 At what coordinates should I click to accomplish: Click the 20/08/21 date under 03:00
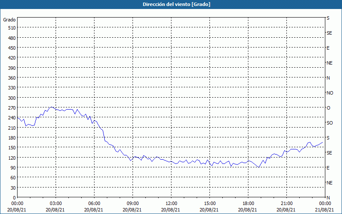[55, 210]
